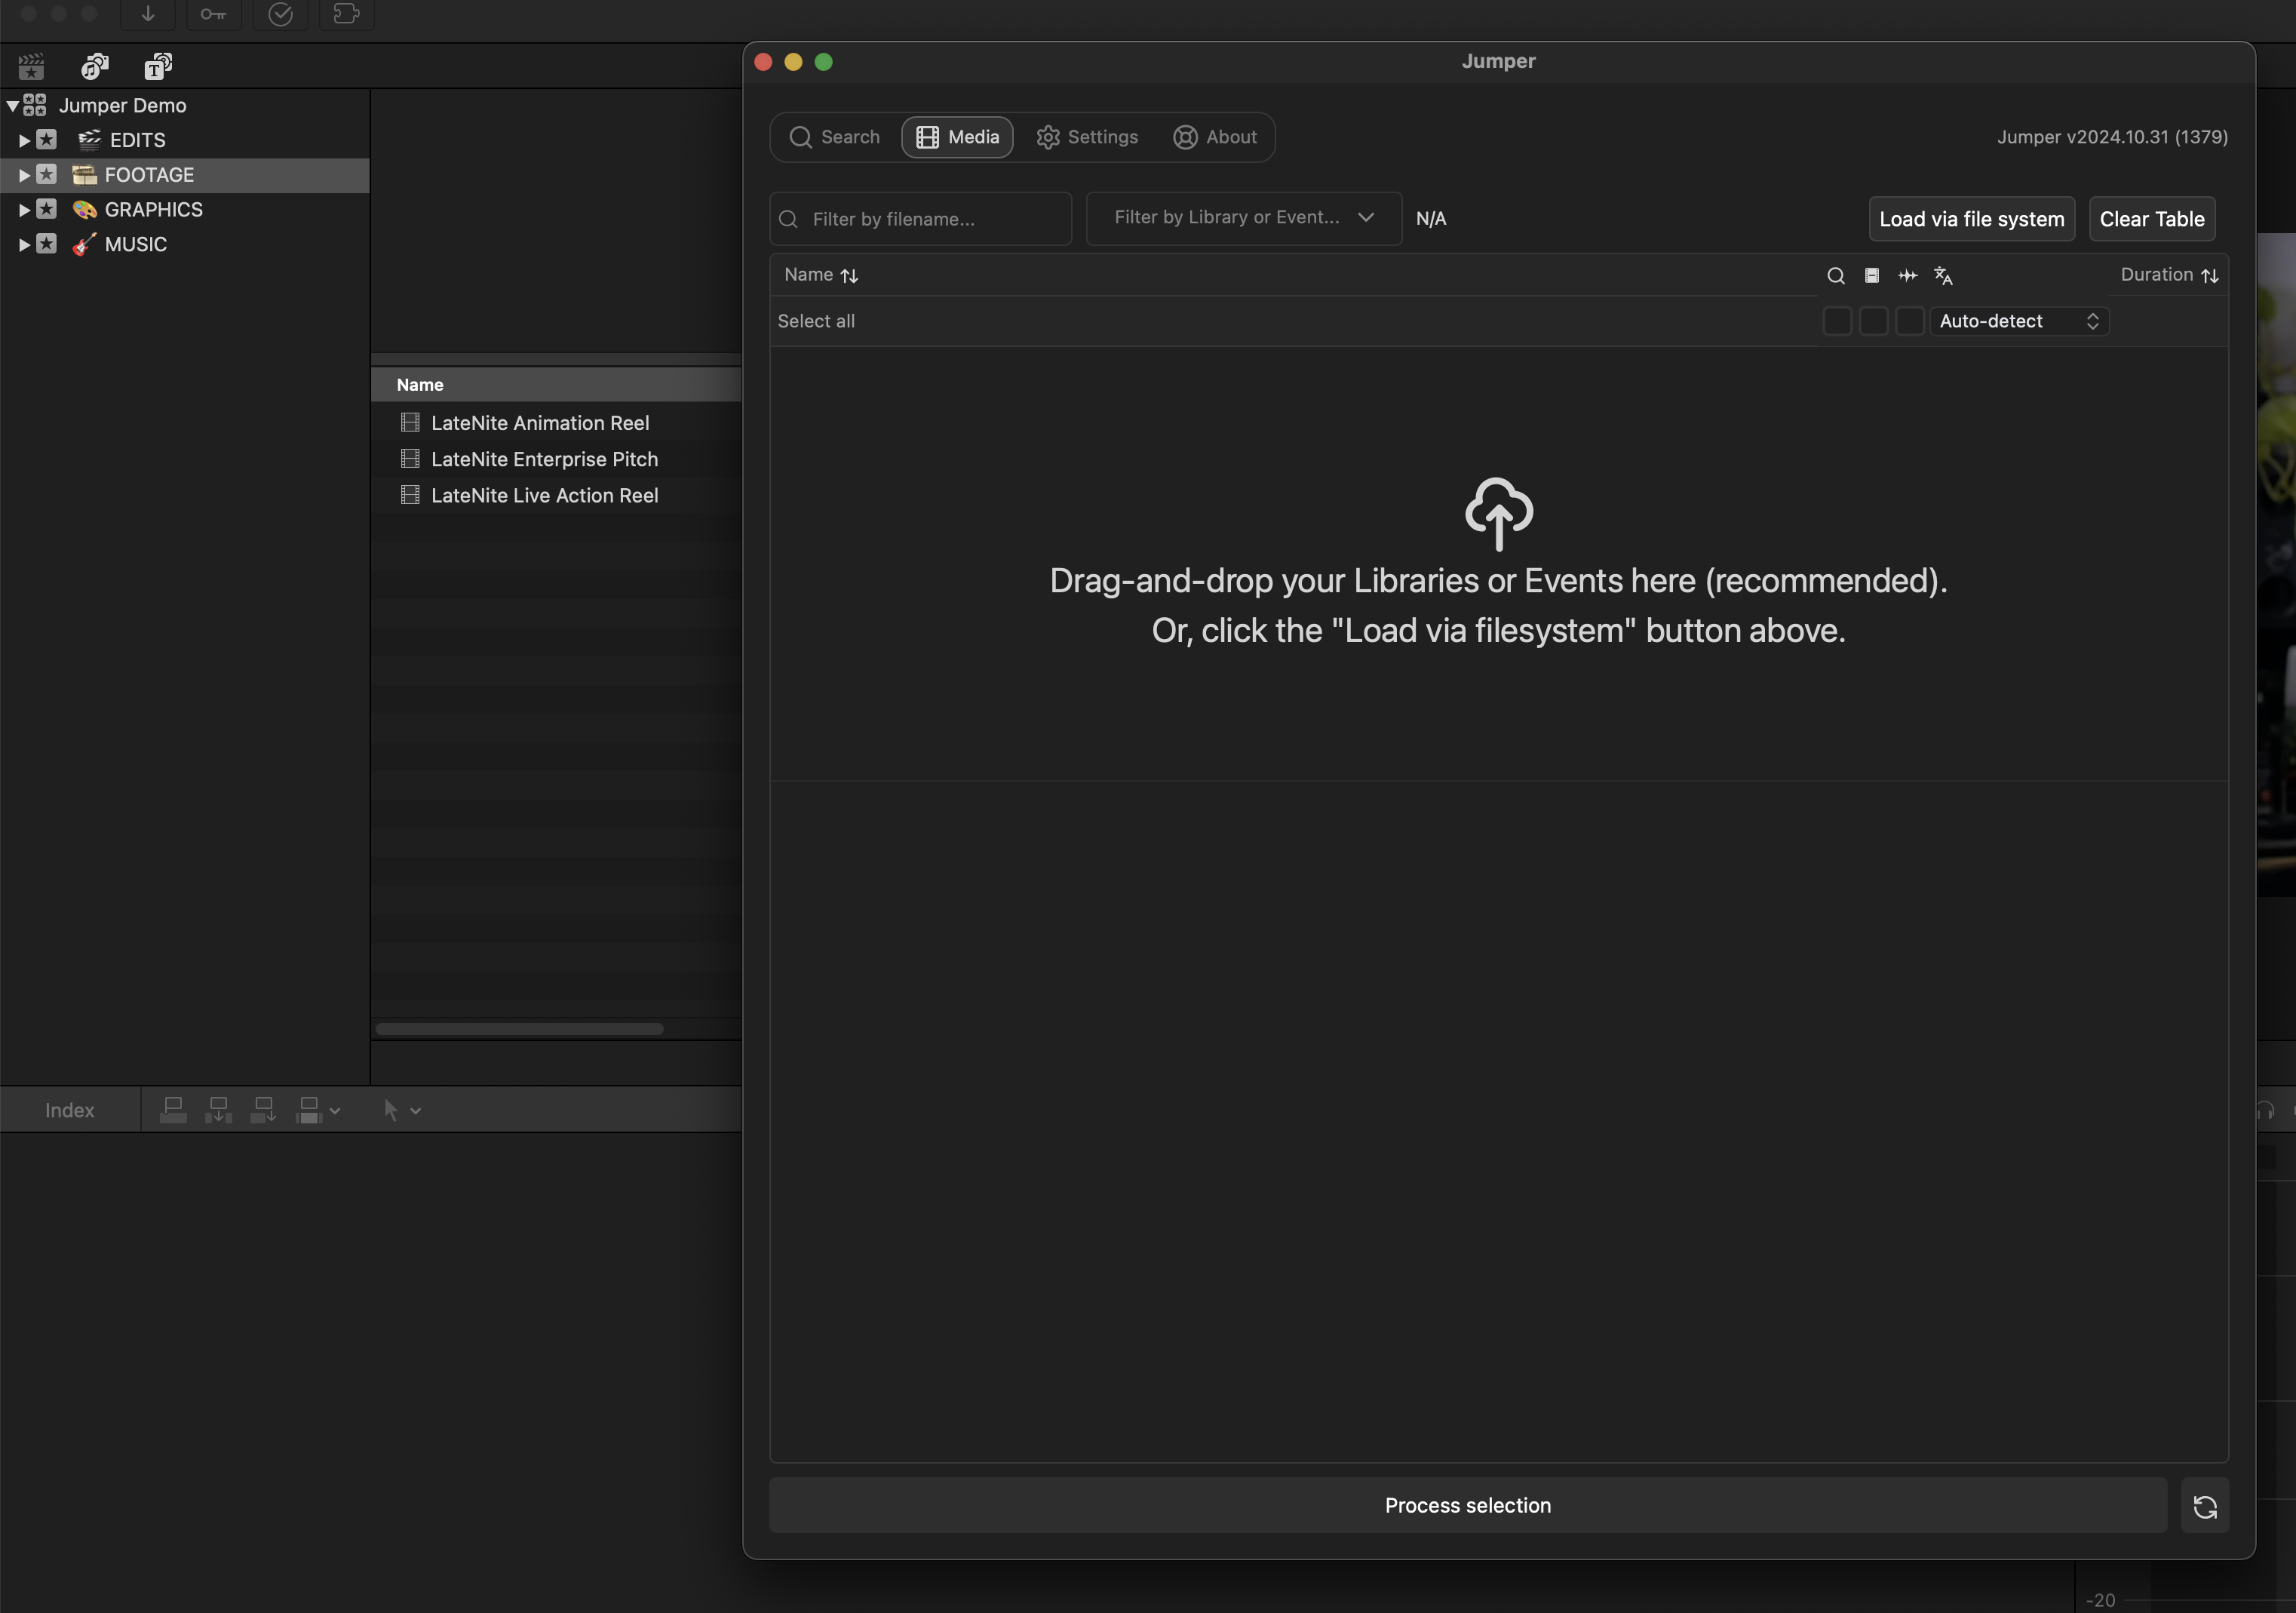The width and height of the screenshot is (2296, 1613).
Task: Click the keyword editor key icon
Action: [213, 14]
